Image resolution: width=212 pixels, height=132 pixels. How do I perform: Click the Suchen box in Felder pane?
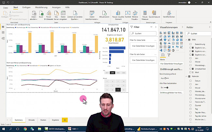[199, 33]
